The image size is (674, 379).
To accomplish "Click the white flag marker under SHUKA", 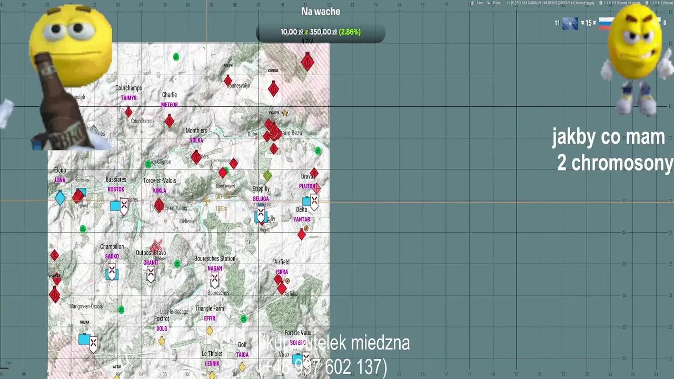I will coord(93,344).
